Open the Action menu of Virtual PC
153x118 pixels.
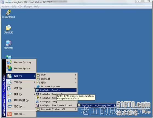click(5, 7)
